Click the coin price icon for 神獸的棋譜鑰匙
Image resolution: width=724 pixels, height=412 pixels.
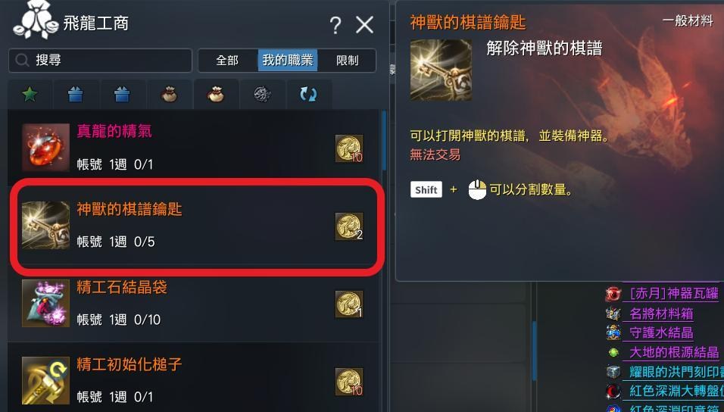[x=349, y=226]
